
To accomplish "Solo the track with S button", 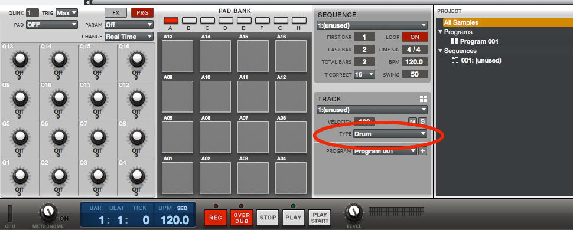I will (422, 122).
